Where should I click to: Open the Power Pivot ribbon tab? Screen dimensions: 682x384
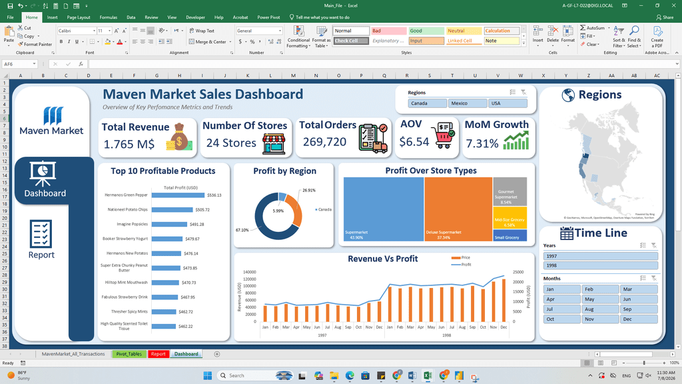point(268,17)
